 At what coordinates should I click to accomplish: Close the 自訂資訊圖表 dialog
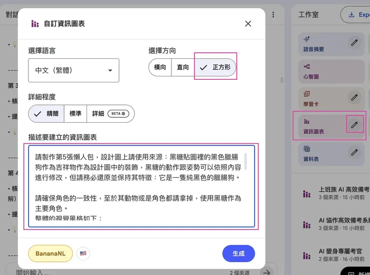tap(248, 23)
